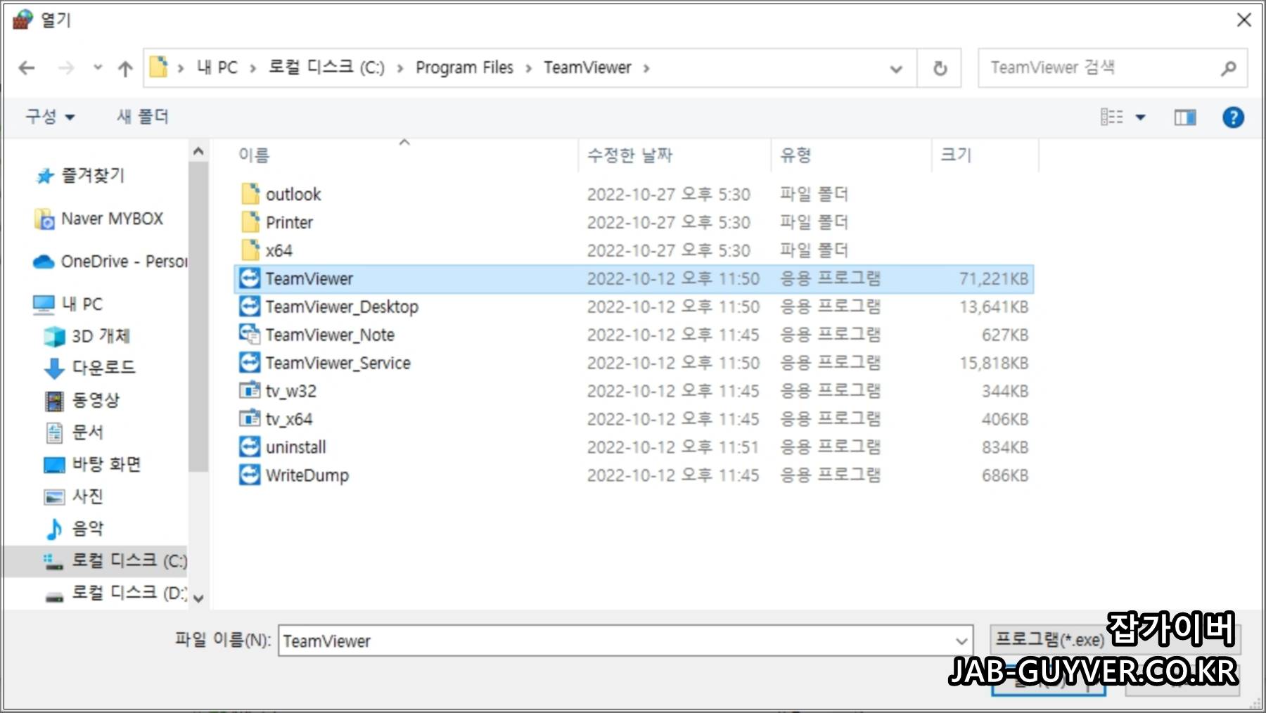Click 2022-10-12 오후 11:51 date of uninstall

pyautogui.click(x=672, y=447)
